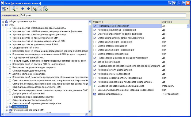Check Отвязка записи от закрытого события
Image resolution: width=191 pixels, height=117 pixels.
(10, 100)
